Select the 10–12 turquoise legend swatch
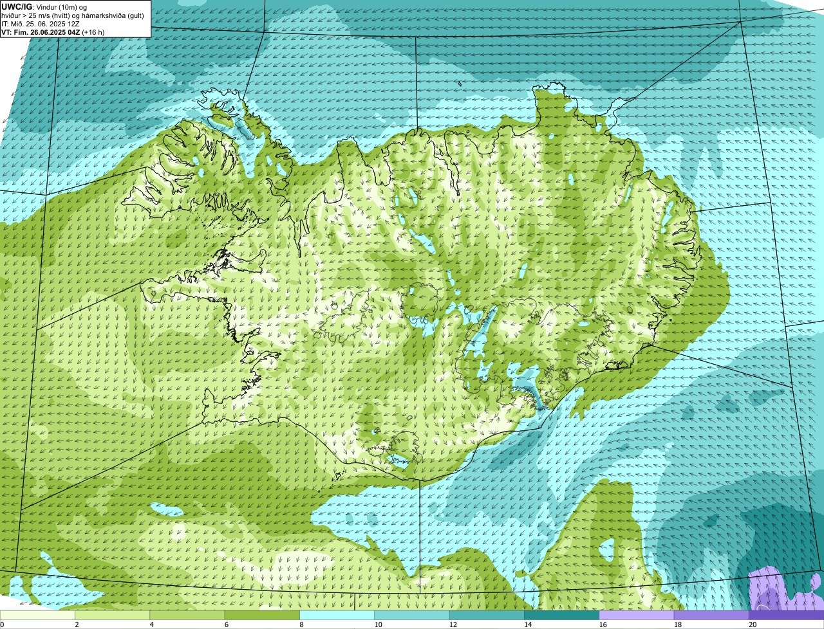This screenshot has height=629, width=824. pyautogui.click(x=412, y=615)
